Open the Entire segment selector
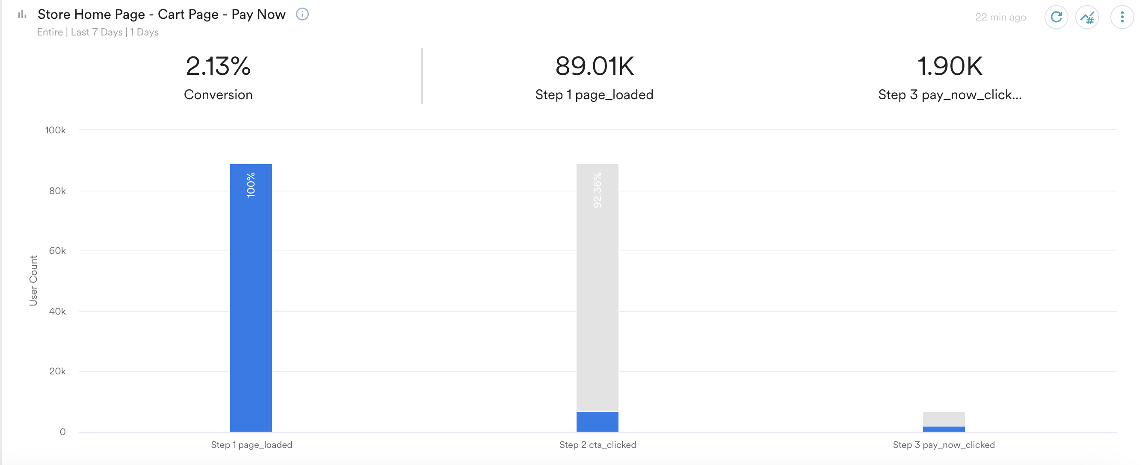The width and height of the screenshot is (1142, 465). 50,32
